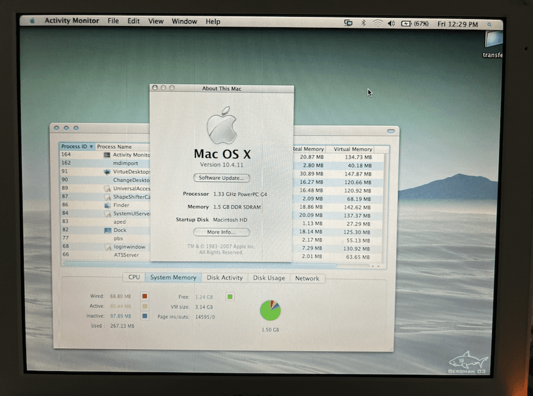Image resolution: width=533 pixels, height=396 pixels.
Task: Sort by Virtual Memory column header
Action: [x=353, y=149]
